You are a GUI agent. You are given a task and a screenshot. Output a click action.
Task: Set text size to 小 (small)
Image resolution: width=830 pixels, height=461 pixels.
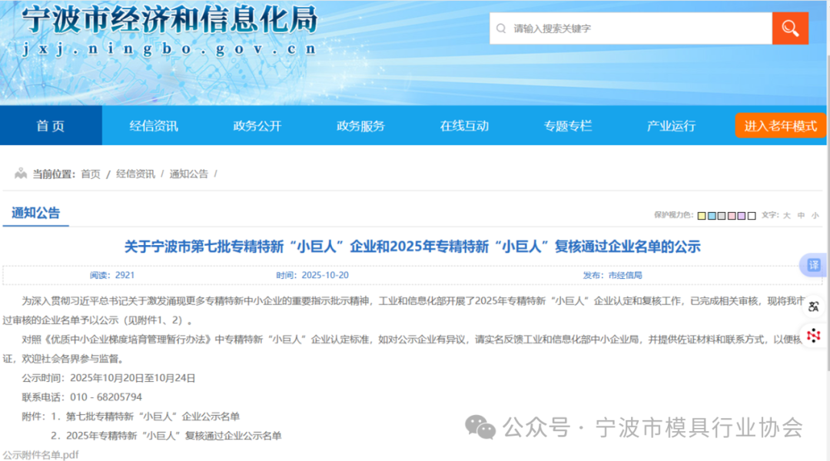tap(815, 216)
